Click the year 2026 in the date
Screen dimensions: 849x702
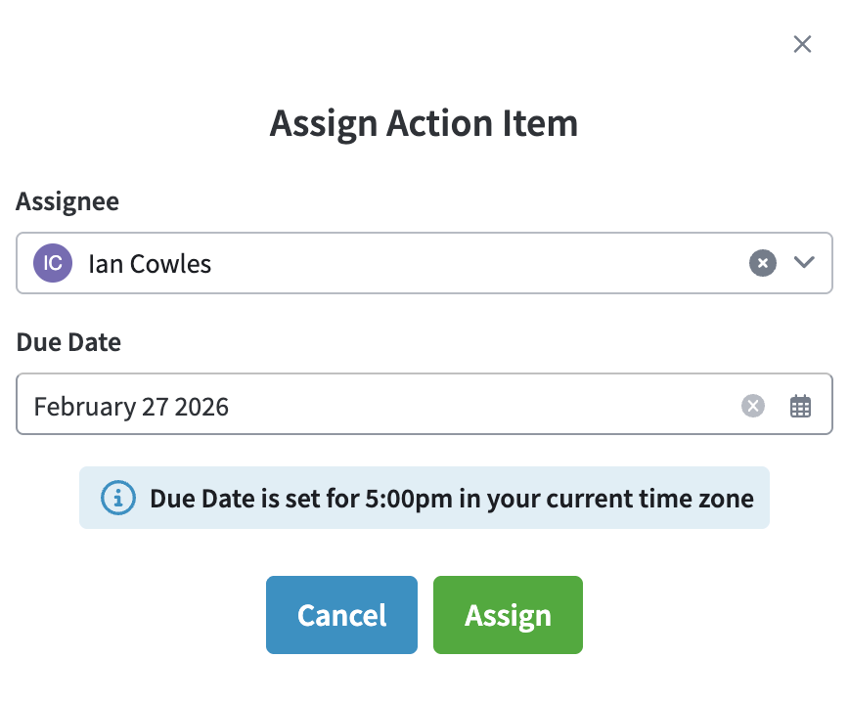[x=201, y=406]
